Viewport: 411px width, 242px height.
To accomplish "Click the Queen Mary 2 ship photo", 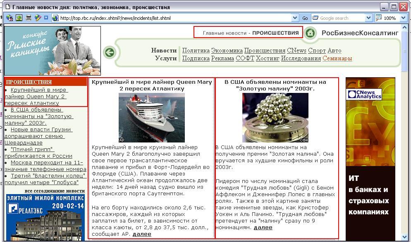I will click(152, 117).
